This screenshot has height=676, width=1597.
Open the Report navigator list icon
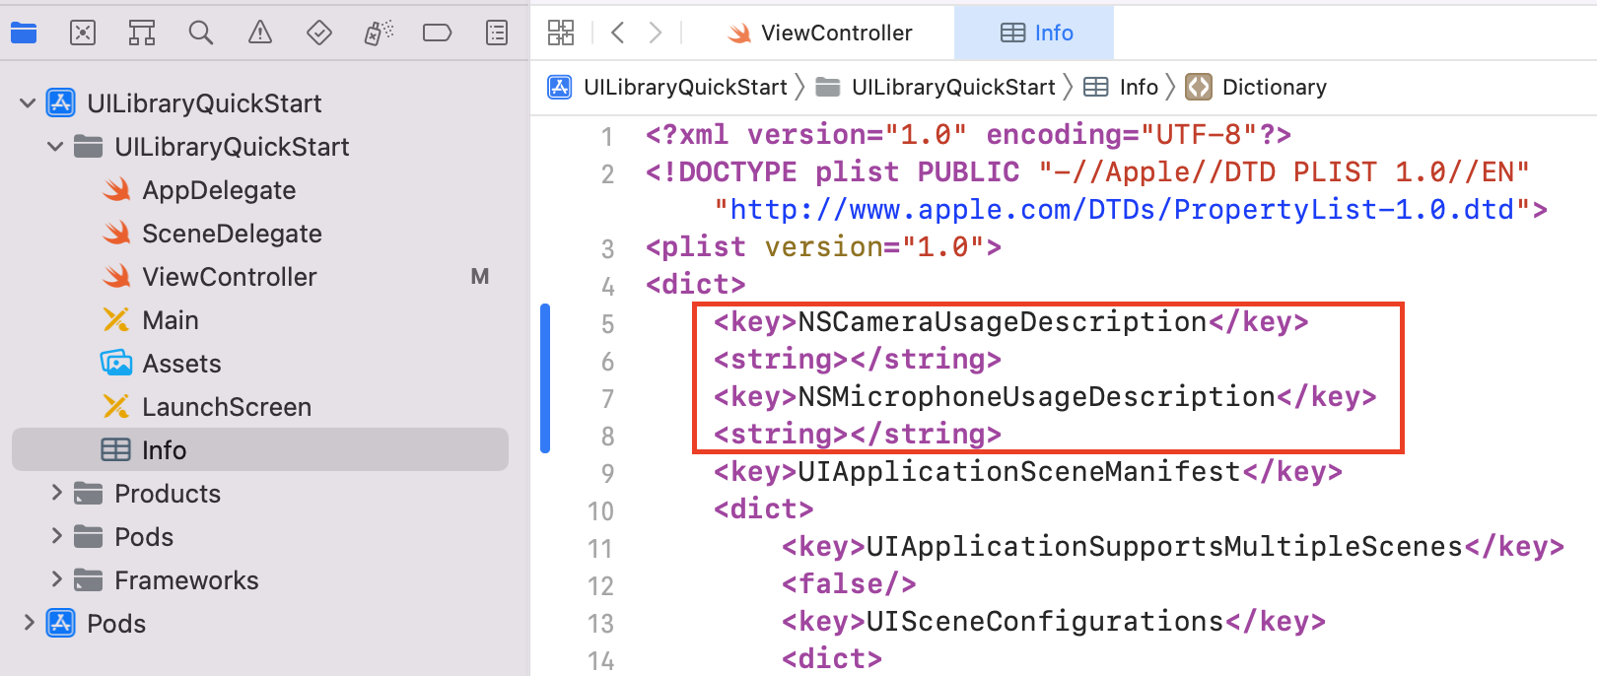click(497, 32)
